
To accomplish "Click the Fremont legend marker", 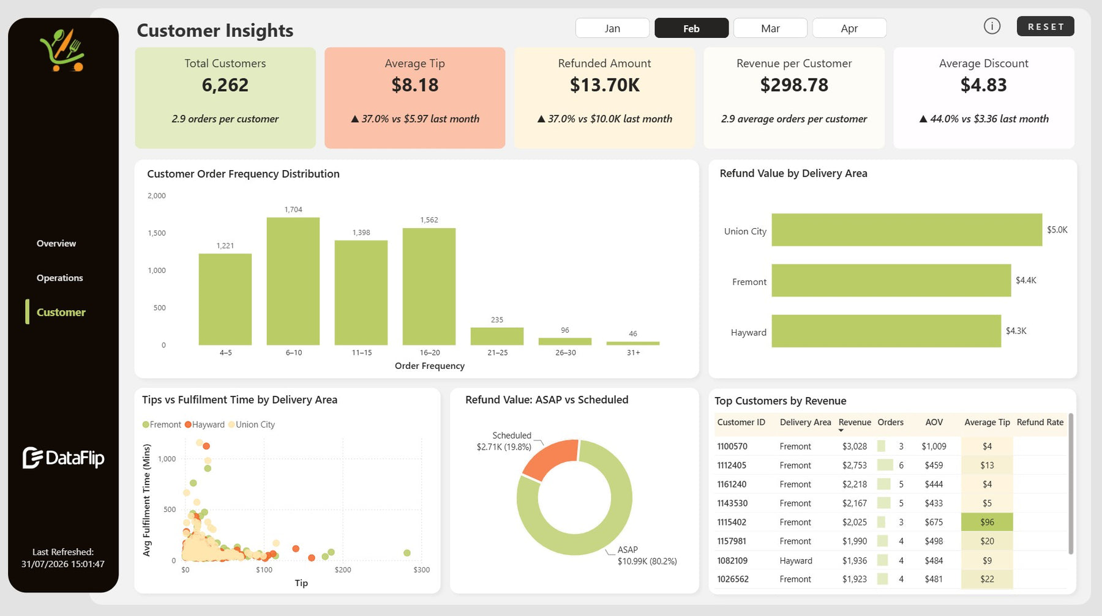I will pos(146,425).
